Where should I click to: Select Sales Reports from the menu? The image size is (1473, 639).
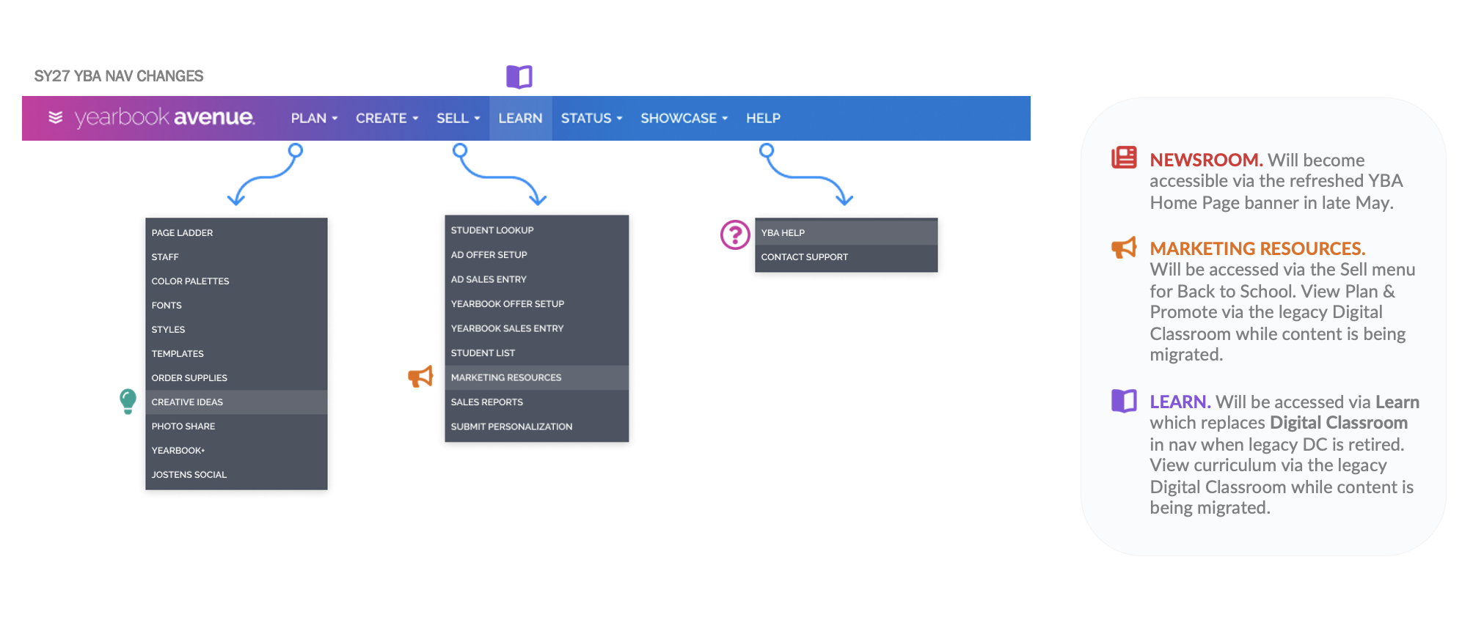[x=537, y=402]
